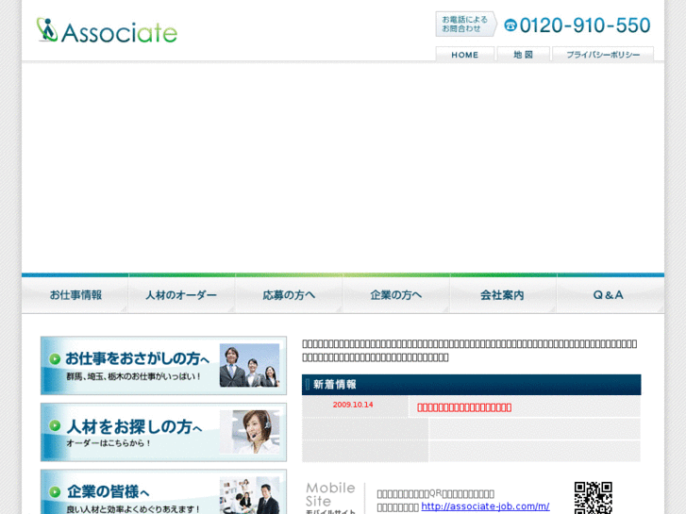
Task: Select お仕事情報 in the navigation bar
Action: (75, 295)
